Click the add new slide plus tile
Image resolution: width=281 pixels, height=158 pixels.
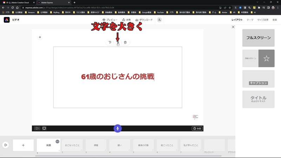[x=23, y=145]
